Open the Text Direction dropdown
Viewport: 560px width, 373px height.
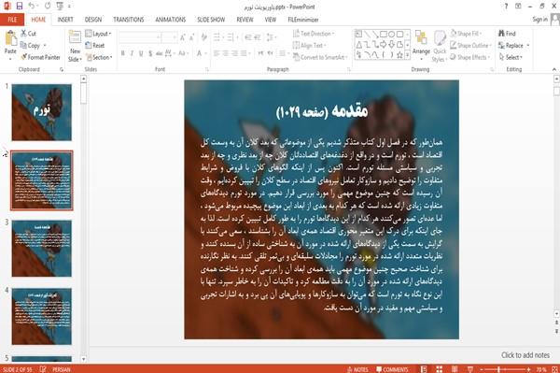click(314, 34)
